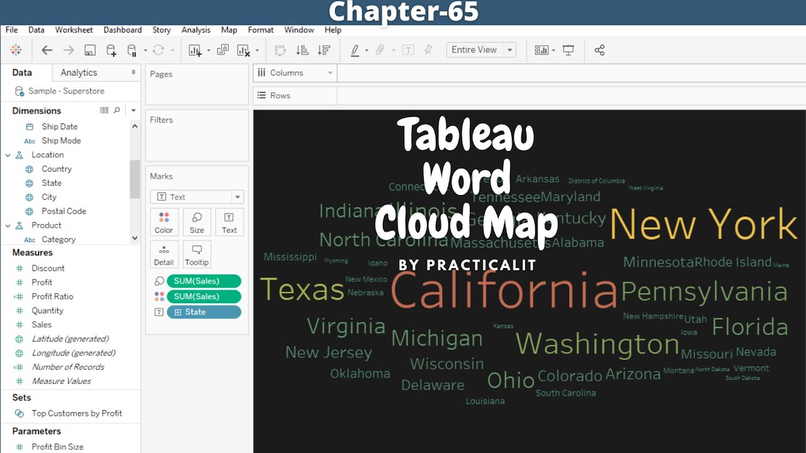Open the Color button on Marks card
806x453 pixels.
pyautogui.click(x=164, y=222)
